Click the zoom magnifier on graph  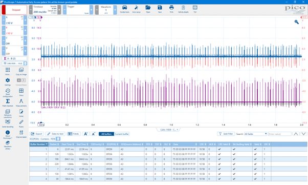pos(297,22)
